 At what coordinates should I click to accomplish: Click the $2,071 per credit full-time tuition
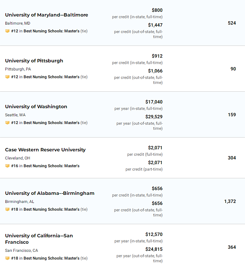155,148
